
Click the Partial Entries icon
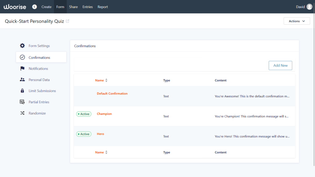22,102
